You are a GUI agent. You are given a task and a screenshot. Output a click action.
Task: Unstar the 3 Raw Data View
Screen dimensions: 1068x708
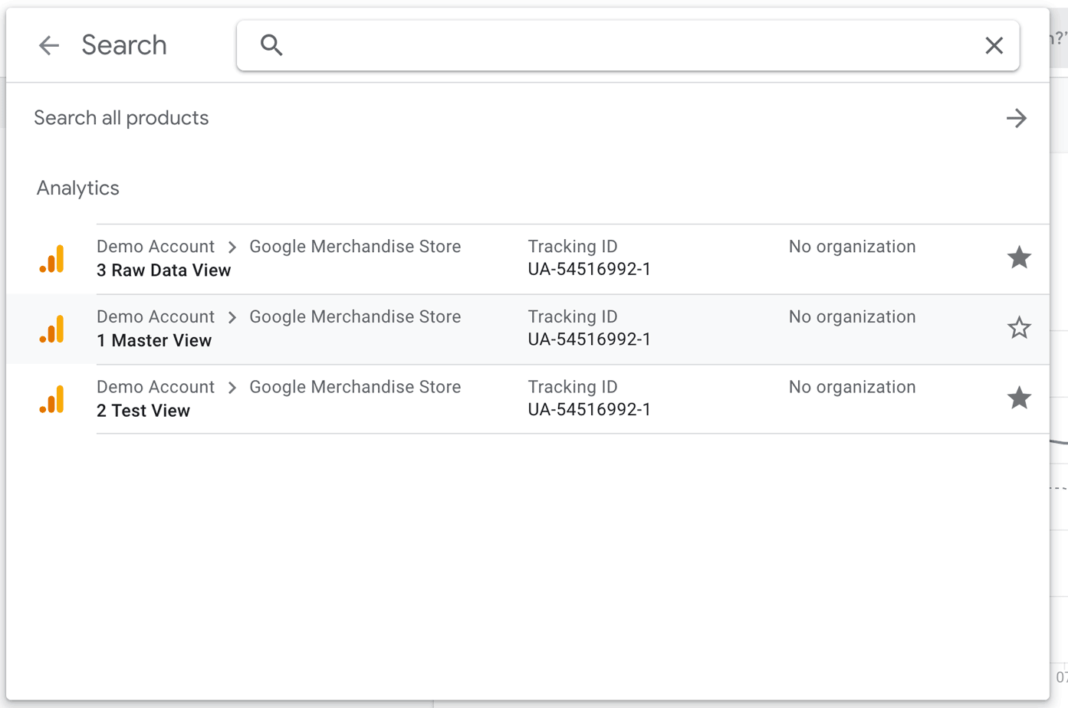[x=1019, y=257]
